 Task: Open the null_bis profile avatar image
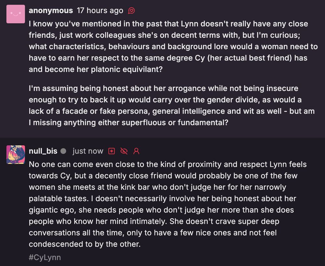tap(16, 154)
